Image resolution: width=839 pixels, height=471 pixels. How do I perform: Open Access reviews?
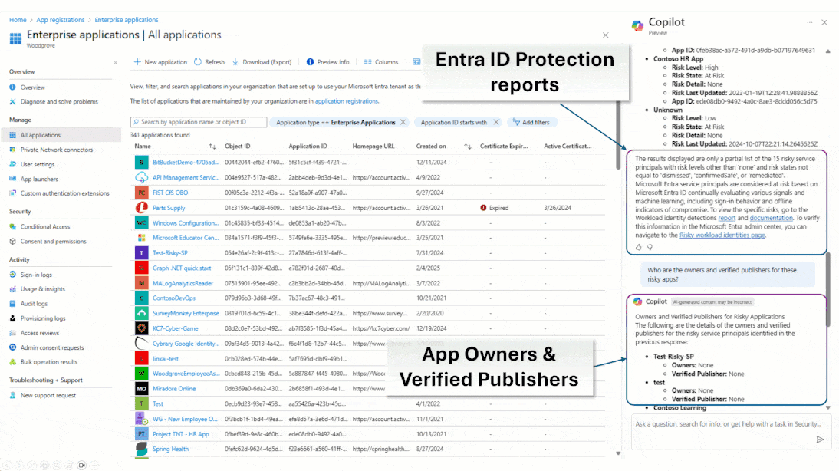click(x=40, y=333)
